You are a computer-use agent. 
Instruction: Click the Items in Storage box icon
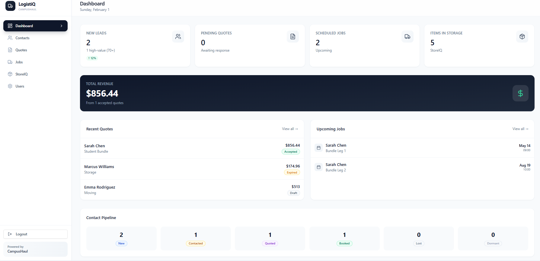tap(522, 37)
